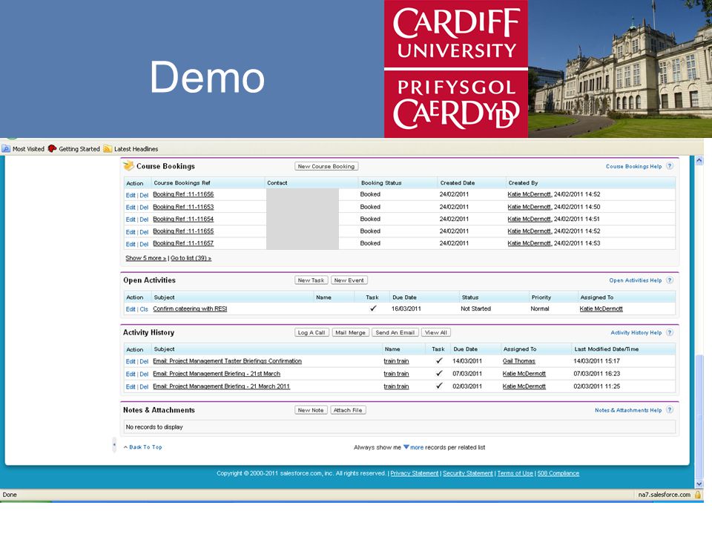The width and height of the screenshot is (712, 534).
Task: Close the Confirm cateering task via Cls
Action: point(144,309)
